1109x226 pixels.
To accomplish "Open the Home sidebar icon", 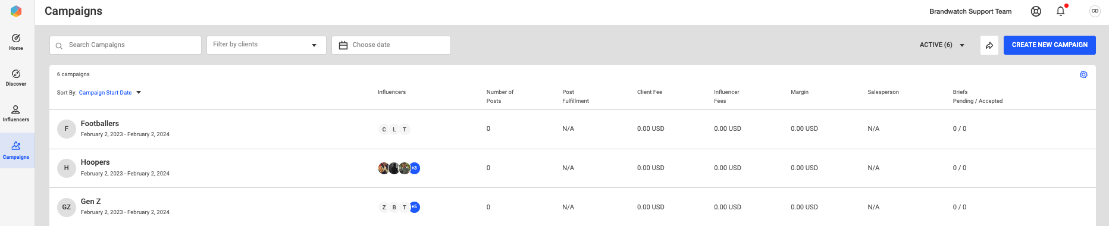I will point(16,42).
